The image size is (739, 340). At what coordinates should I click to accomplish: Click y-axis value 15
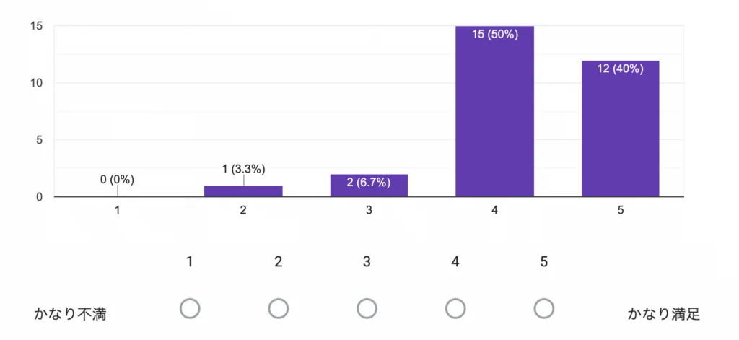pyautogui.click(x=37, y=26)
